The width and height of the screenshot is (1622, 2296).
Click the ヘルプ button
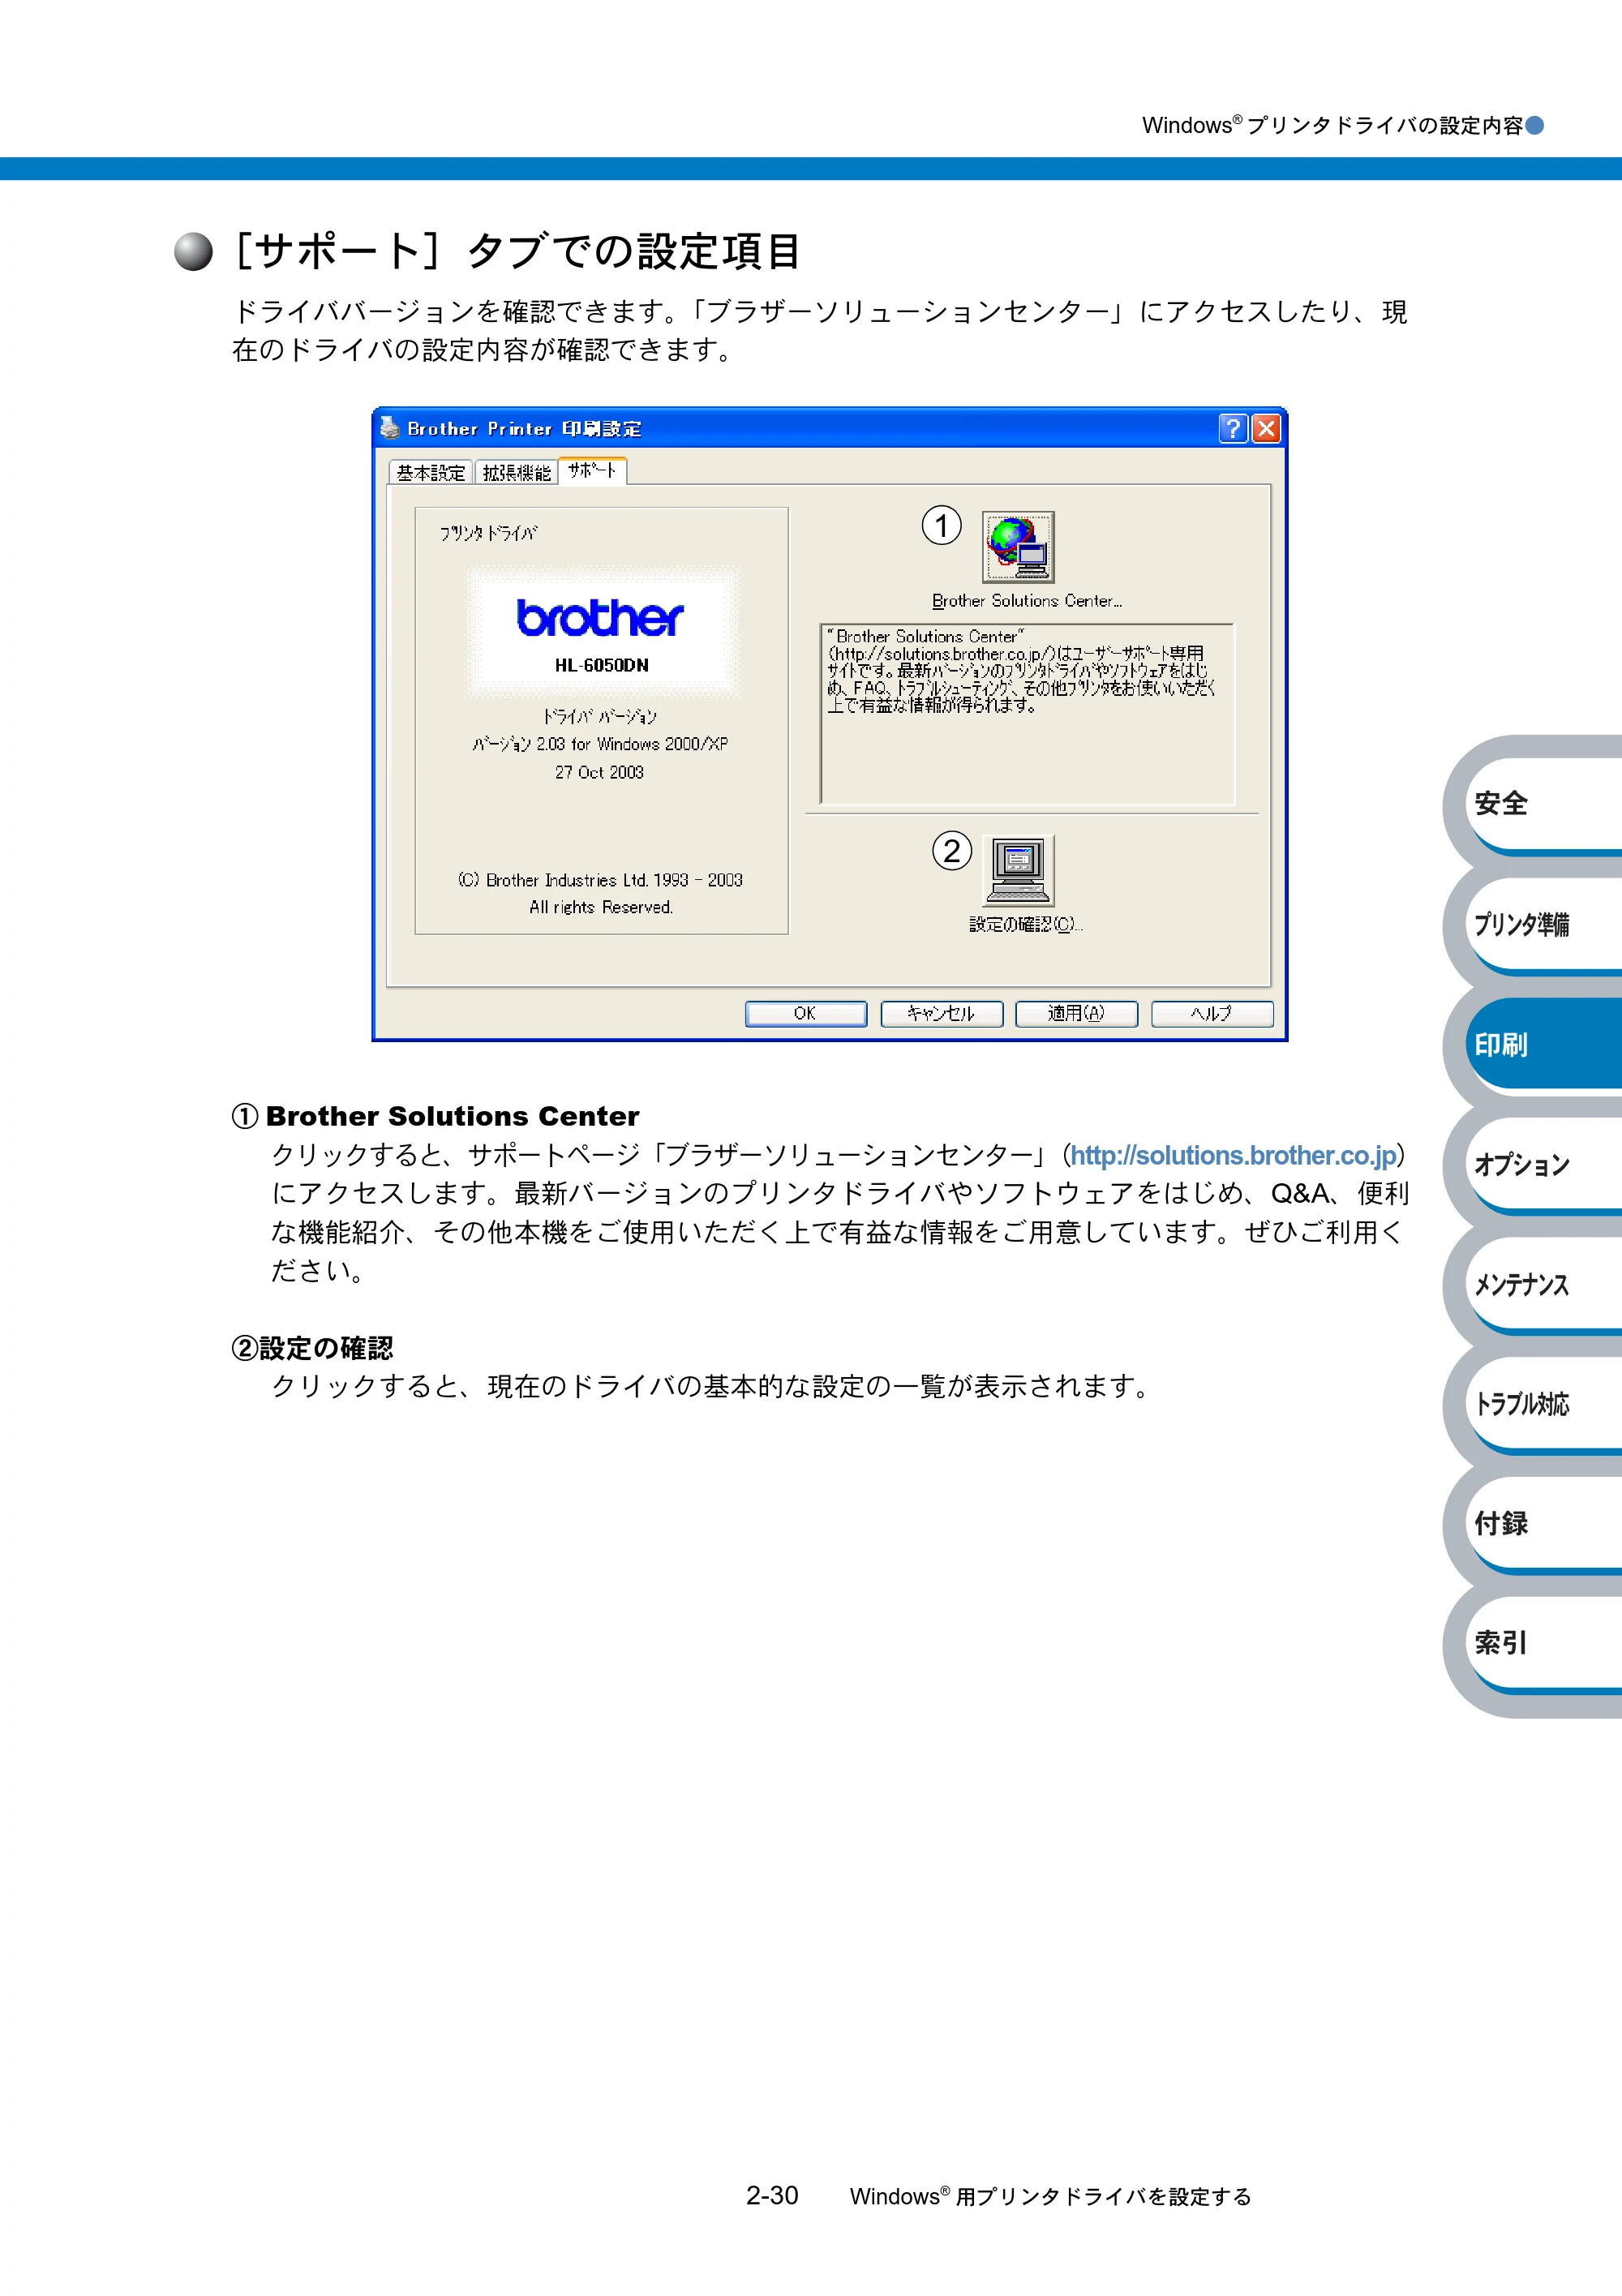point(1212,1013)
